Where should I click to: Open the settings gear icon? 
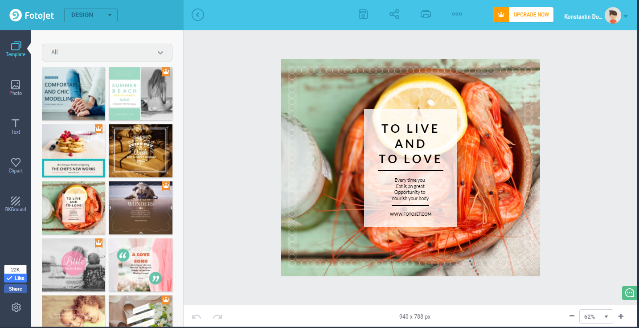pyautogui.click(x=16, y=307)
